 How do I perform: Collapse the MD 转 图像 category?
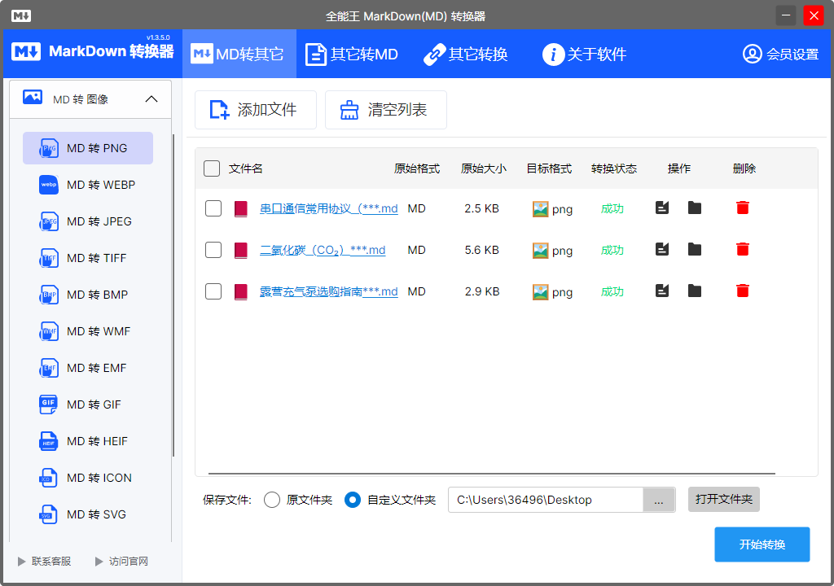(x=151, y=99)
